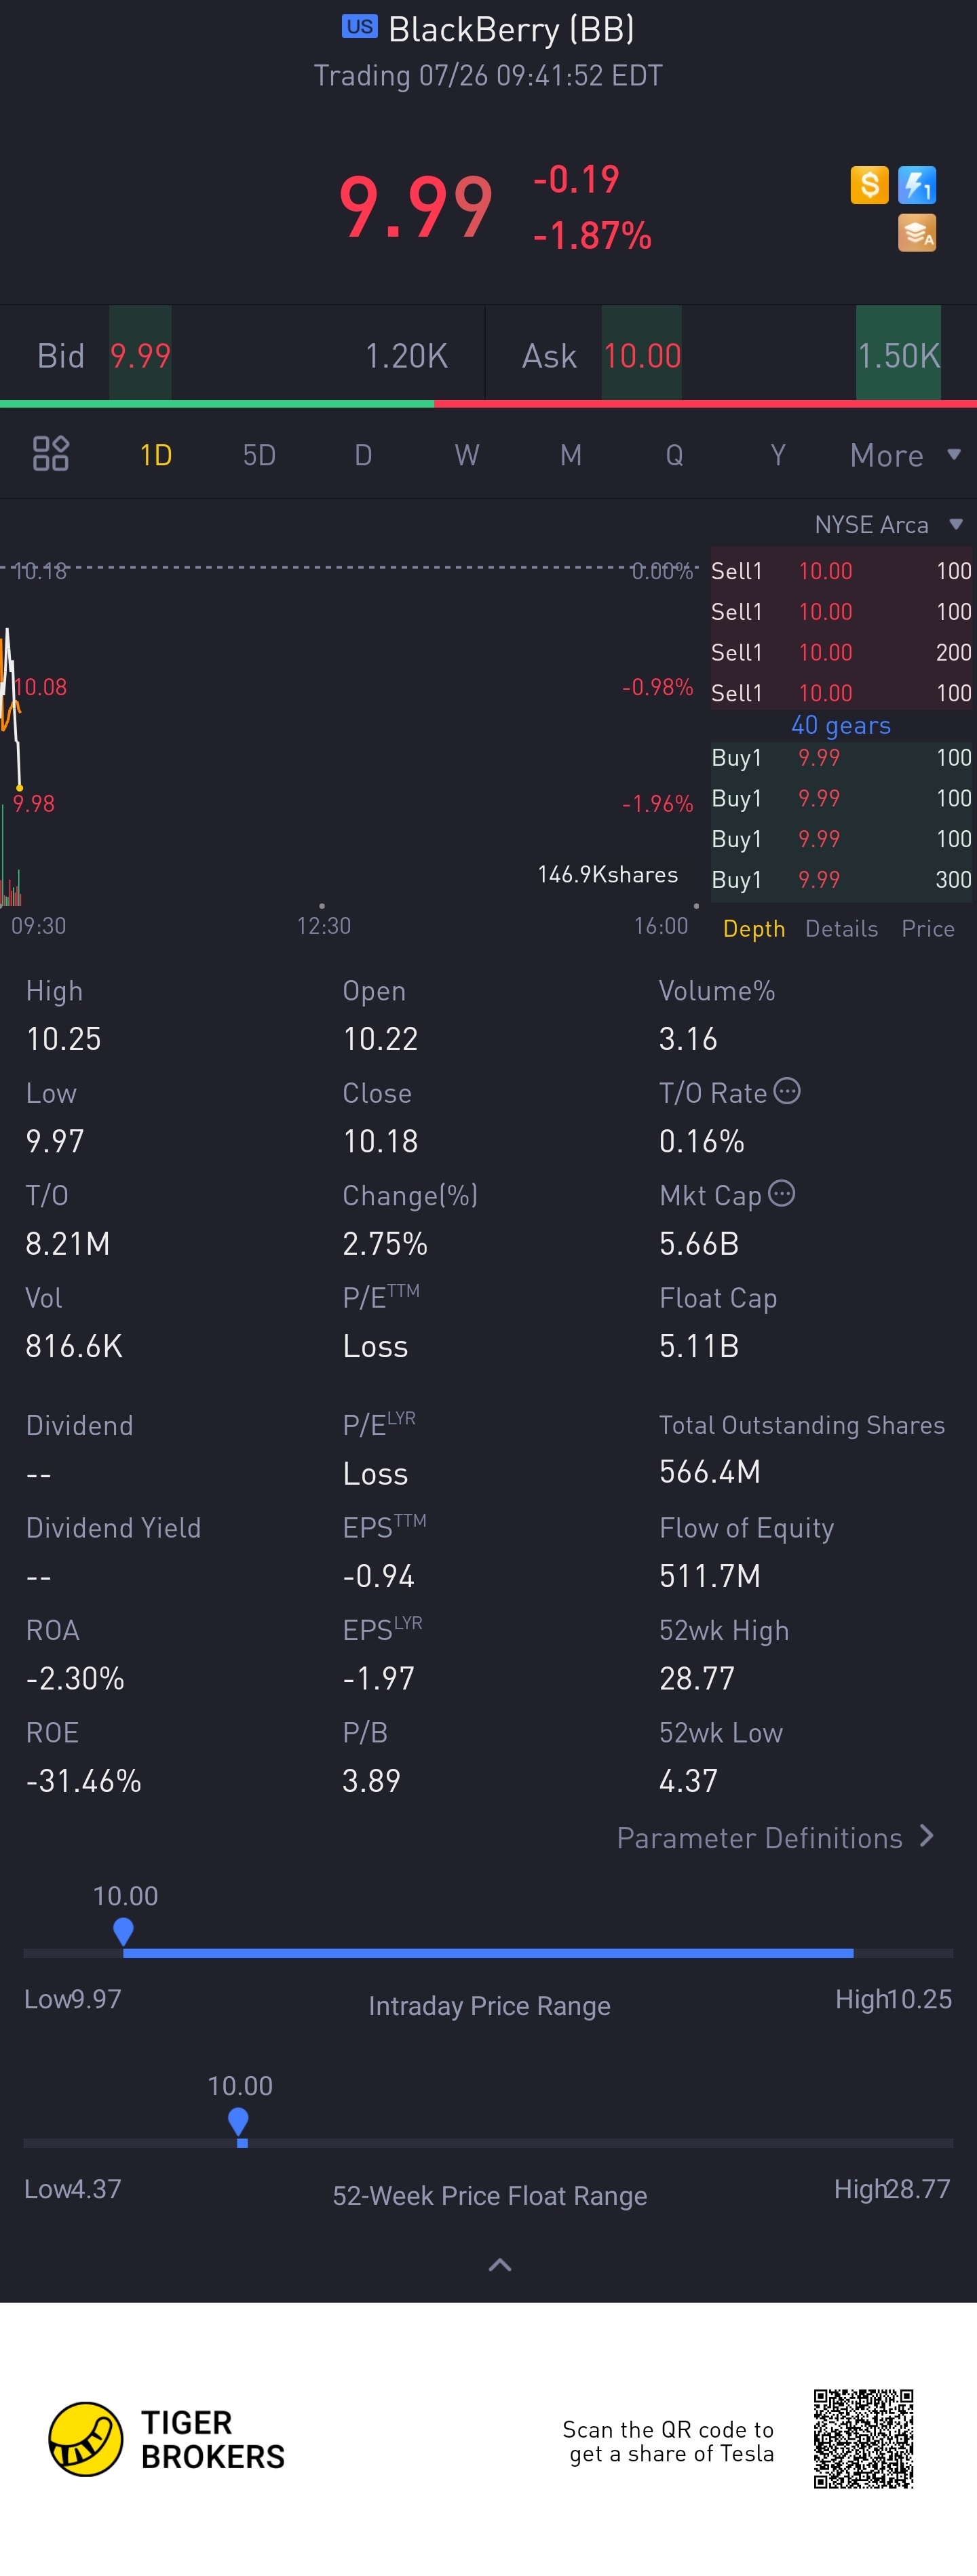Tap the Intraday Price Range marker
This screenshot has width=977, height=2576.
(124, 1931)
